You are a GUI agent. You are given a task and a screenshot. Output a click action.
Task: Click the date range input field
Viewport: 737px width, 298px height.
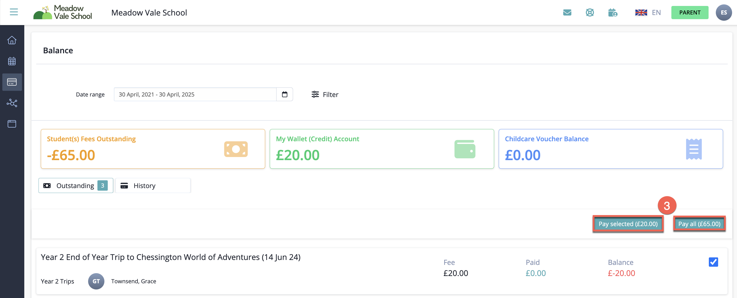[x=195, y=94]
